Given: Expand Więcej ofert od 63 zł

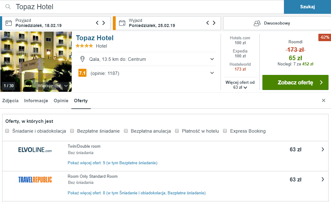Looking at the screenshot, I should pyautogui.click(x=240, y=85).
